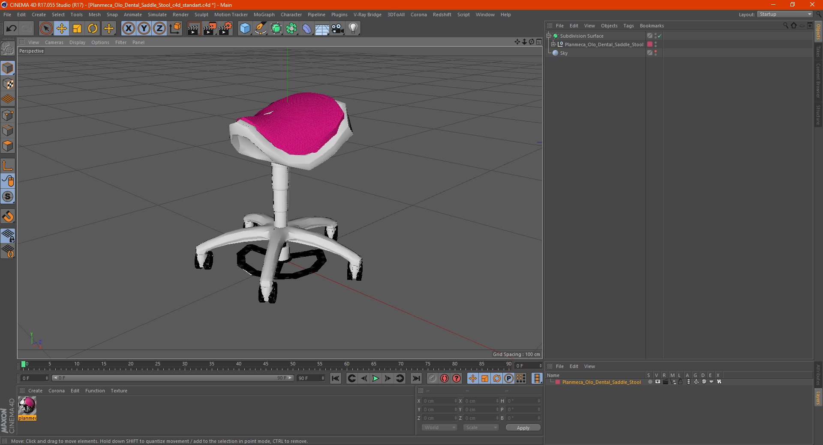Viewport: 823px width, 445px height.
Task: Click Planmeca stool object layer color swatch
Action: pos(650,44)
